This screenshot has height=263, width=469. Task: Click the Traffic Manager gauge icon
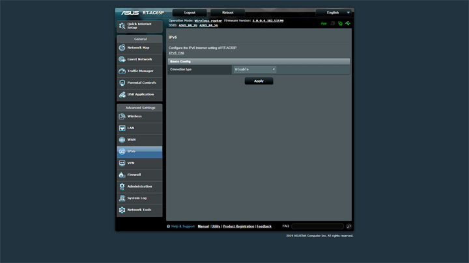[122, 71]
